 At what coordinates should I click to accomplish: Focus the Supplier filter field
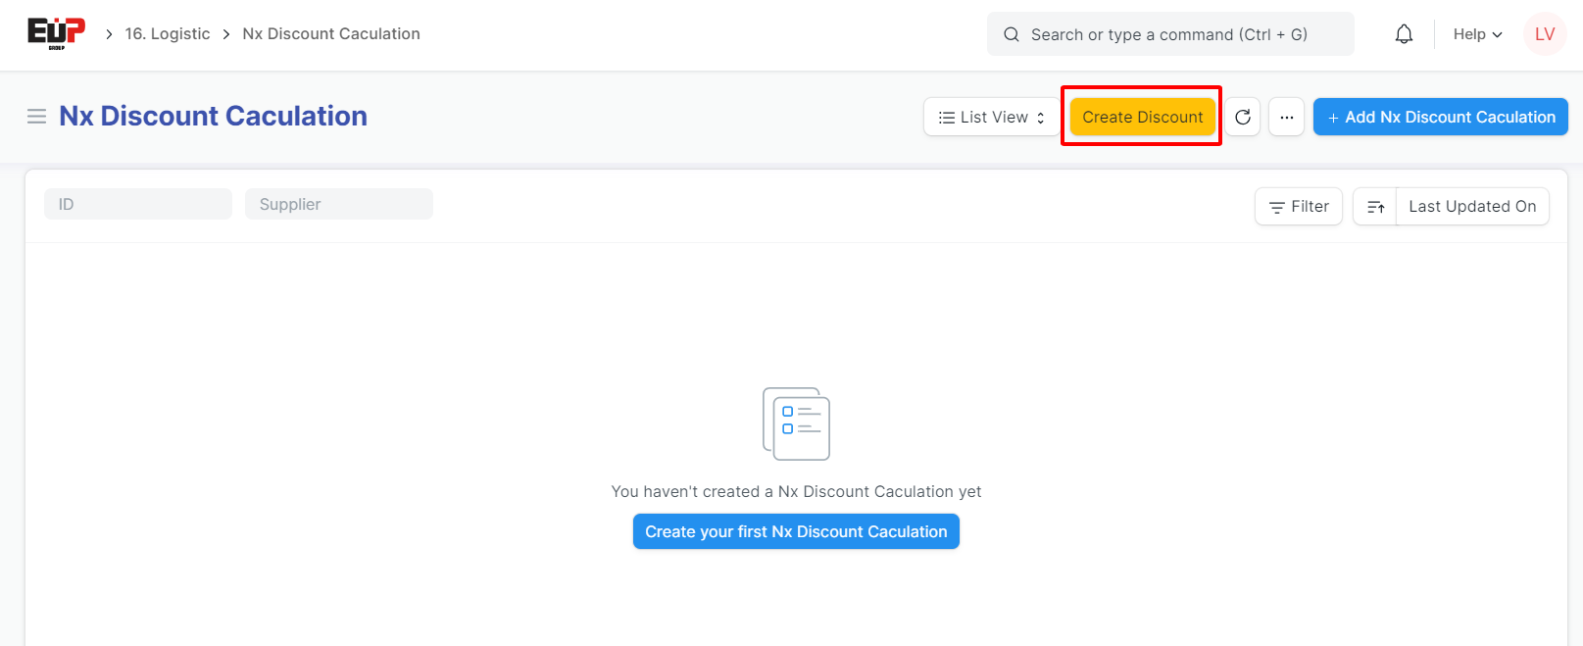(338, 204)
